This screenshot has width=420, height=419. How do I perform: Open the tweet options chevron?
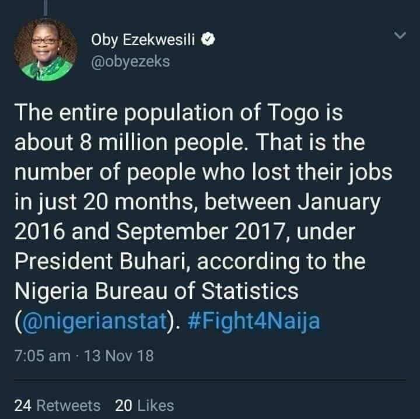pyautogui.click(x=400, y=36)
